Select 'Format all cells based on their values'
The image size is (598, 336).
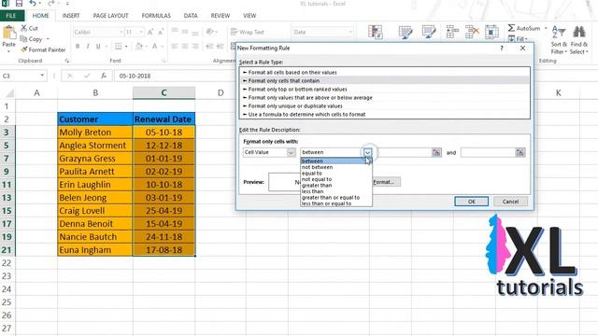(x=385, y=73)
